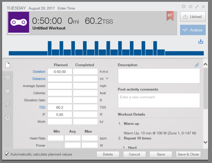
Task: Open the settings gear icon
Action: [x=184, y=6]
